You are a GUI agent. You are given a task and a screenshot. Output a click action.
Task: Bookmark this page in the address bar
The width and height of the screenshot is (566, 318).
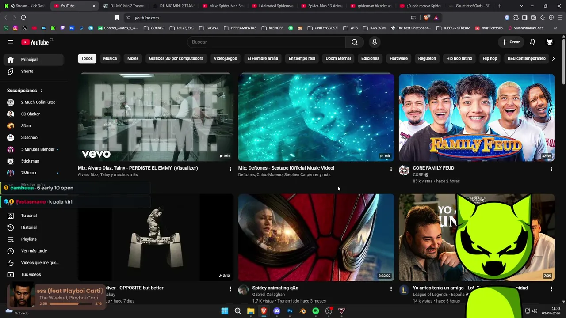117,18
